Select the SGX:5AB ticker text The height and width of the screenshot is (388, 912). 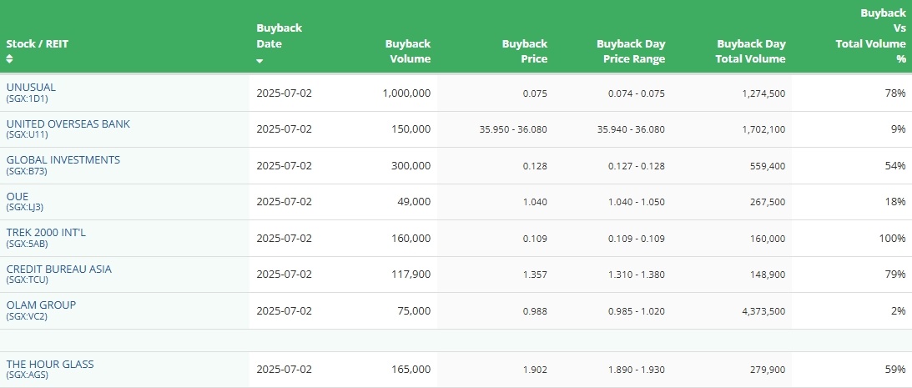point(28,244)
